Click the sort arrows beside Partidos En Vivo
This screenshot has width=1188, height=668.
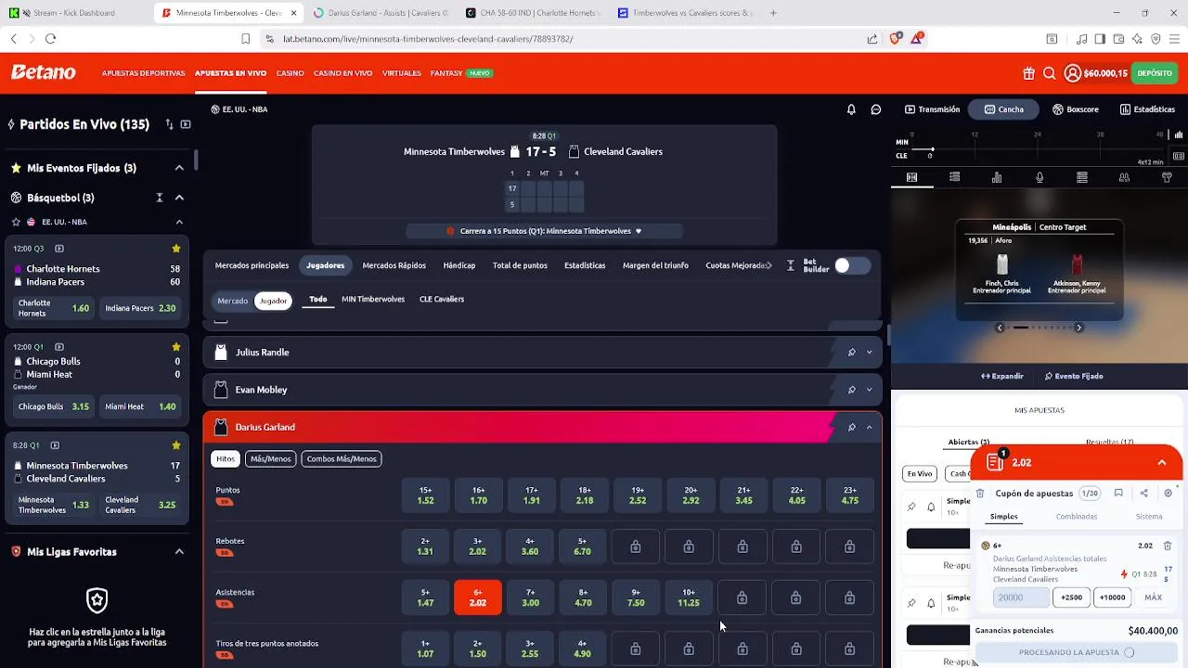[x=169, y=124]
